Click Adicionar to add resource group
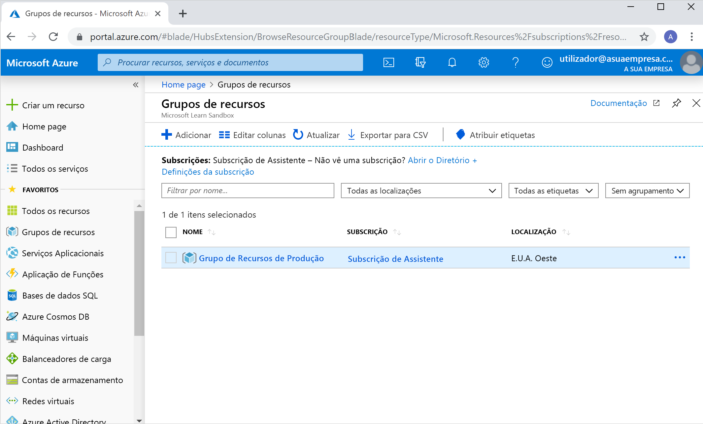The image size is (703, 424). [186, 135]
